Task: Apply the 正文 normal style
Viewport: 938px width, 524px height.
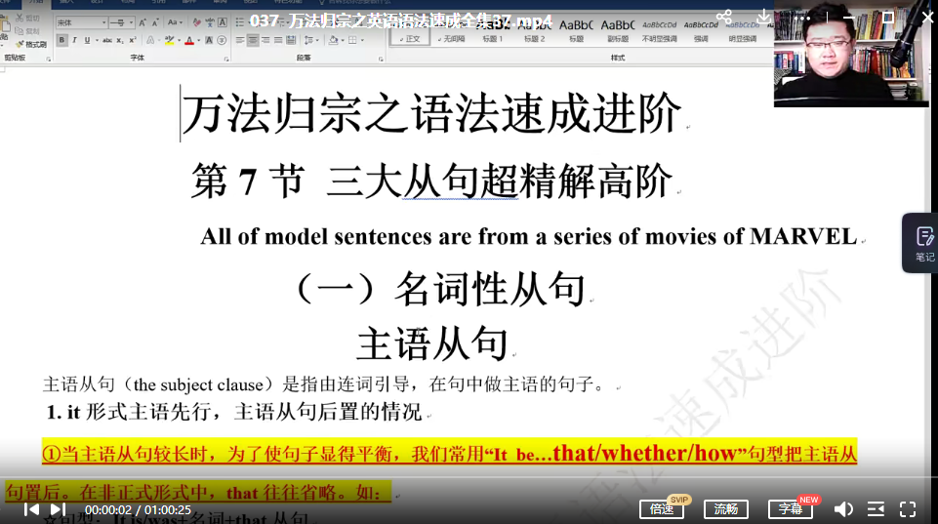Action: [411, 31]
